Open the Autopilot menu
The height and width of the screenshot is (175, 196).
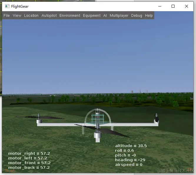click(49, 16)
